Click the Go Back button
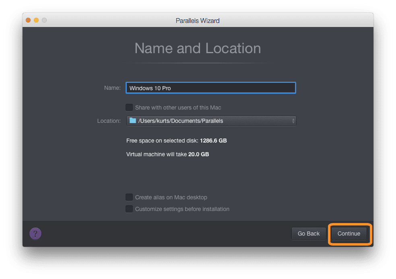The height and width of the screenshot is (279, 396). (x=308, y=234)
